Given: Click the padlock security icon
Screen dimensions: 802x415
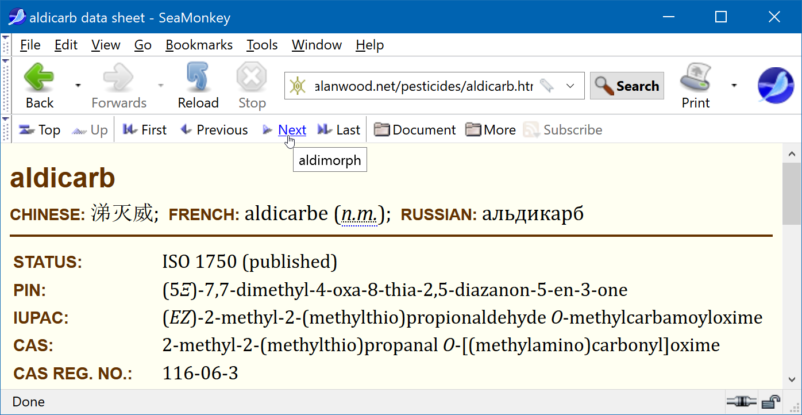Looking at the screenshot, I should click(770, 401).
